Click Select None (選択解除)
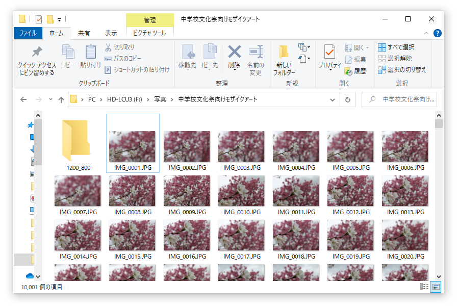 click(395, 59)
